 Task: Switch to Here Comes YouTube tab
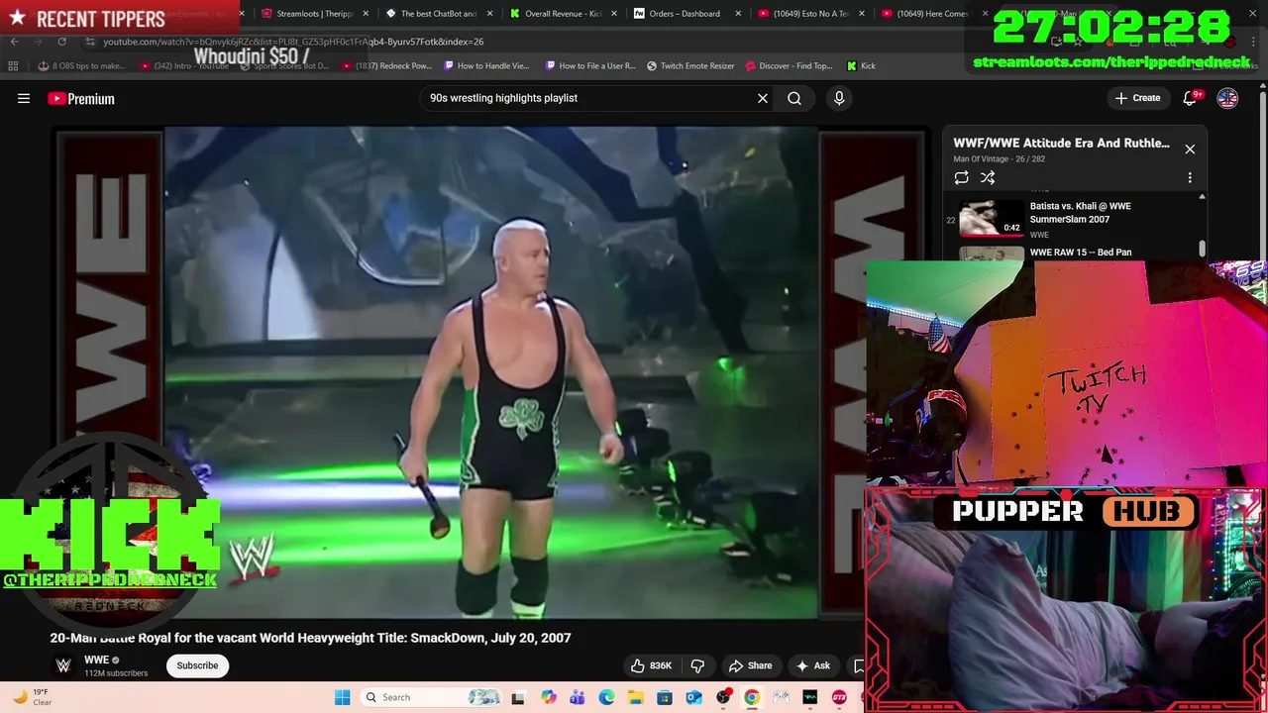pos(933,14)
